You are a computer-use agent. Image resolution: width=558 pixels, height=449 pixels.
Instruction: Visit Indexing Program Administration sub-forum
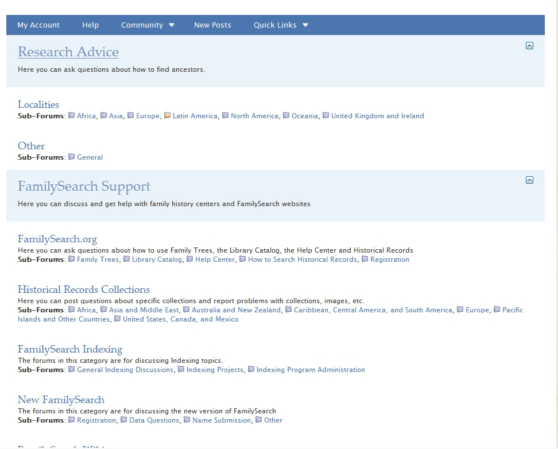pos(311,370)
